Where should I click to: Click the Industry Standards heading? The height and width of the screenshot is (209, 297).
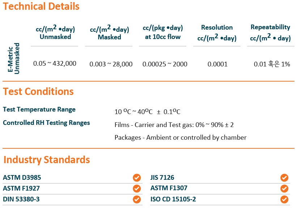click(x=47, y=160)
